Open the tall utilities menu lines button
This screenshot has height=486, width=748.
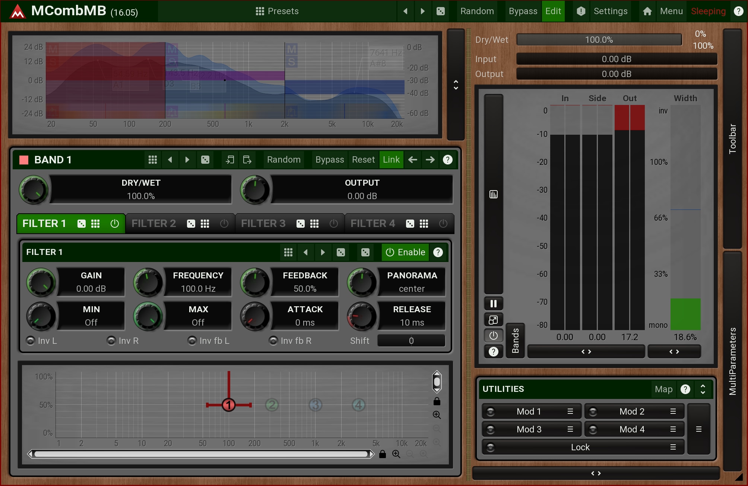(699, 429)
